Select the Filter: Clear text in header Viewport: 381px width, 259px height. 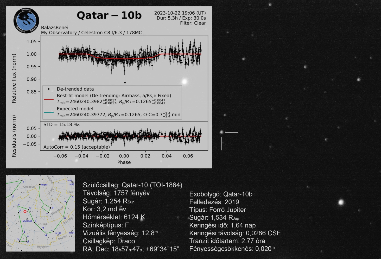click(x=193, y=23)
